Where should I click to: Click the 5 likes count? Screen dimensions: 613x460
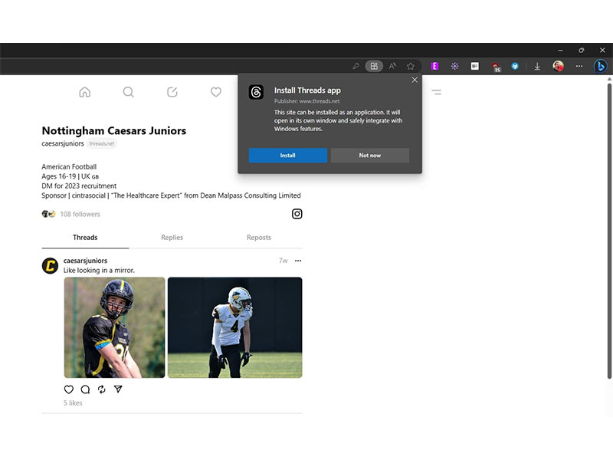coord(73,403)
